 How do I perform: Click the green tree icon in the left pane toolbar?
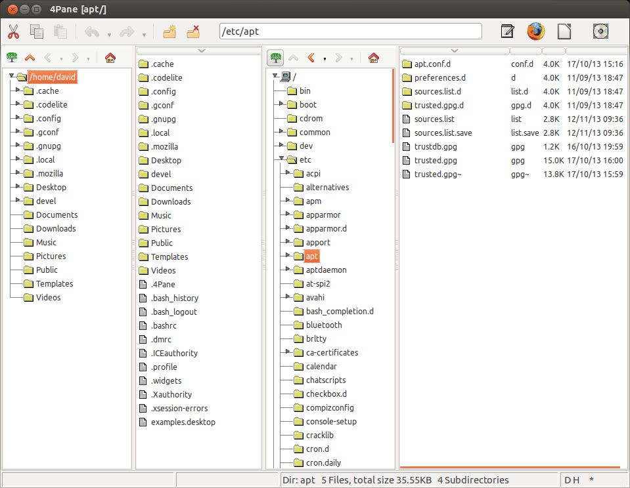tap(11, 58)
